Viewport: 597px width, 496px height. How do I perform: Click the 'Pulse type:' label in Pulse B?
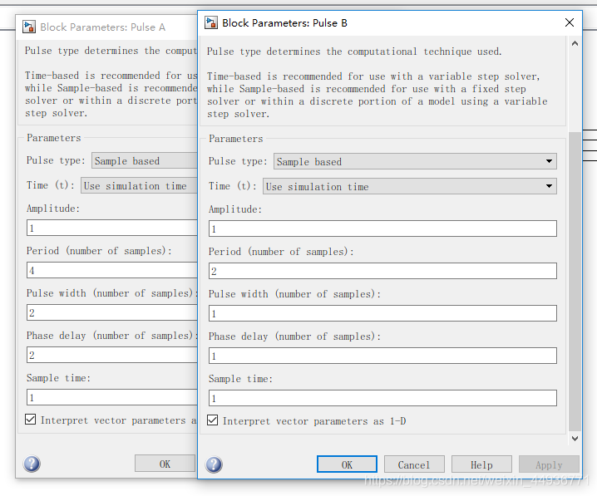tap(238, 161)
